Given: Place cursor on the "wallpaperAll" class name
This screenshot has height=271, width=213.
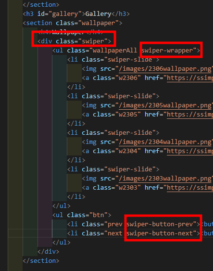Looking at the screenshot, I should (115, 51).
